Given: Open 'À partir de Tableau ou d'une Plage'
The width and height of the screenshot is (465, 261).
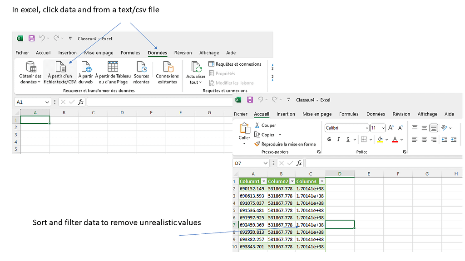Looking at the screenshot, I should click(x=113, y=67).
